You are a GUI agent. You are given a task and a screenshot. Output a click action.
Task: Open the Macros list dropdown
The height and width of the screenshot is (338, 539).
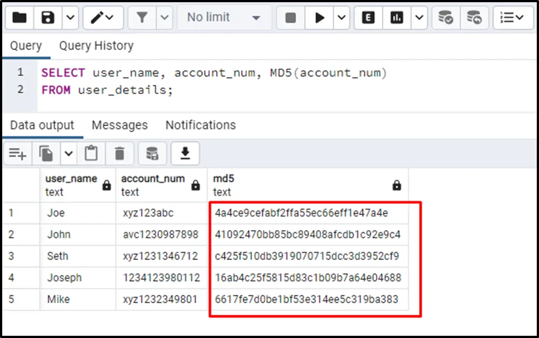[512, 18]
